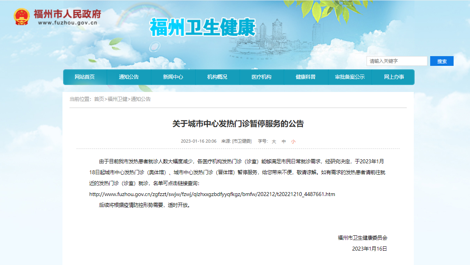Open the 网站首页 navigation menu item

tap(85, 77)
